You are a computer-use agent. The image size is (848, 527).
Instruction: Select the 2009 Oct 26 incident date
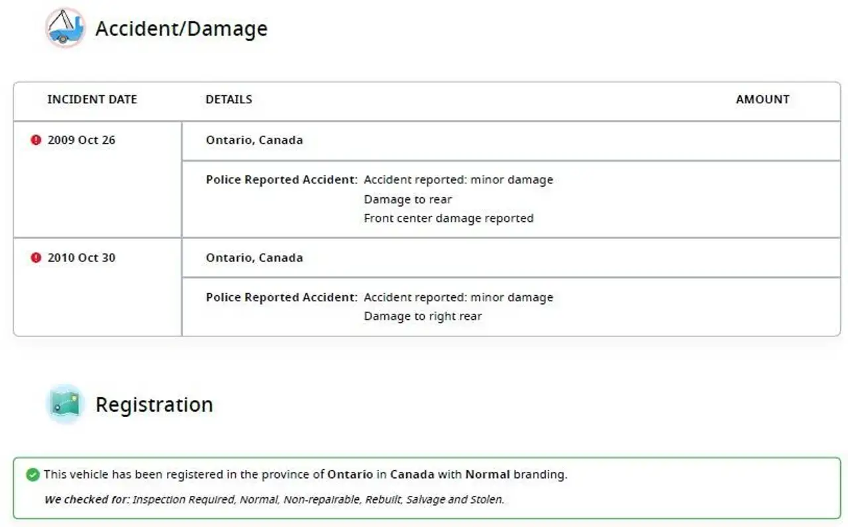coord(81,140)
